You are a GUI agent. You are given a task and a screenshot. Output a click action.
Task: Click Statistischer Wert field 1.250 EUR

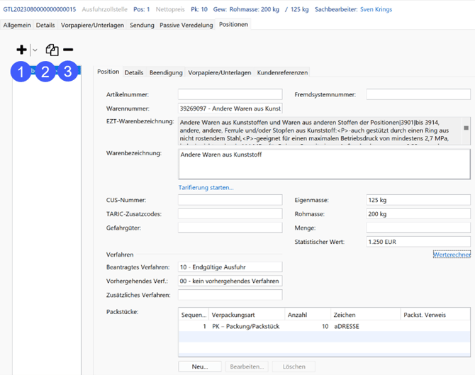pyautogui.click(x=418, y=242)
